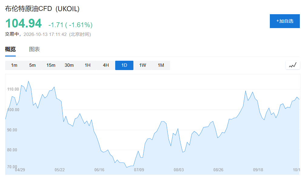Image resolution: width=305 pixels, height=180 pixels.
Task: Click the 80.00 y-axis label
Action: (x=12, y=150)
